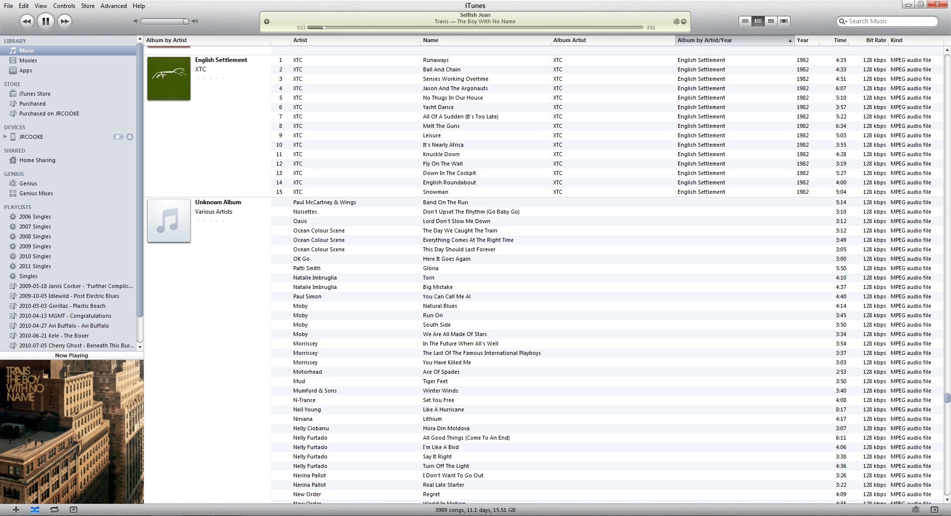Expand the JRCOOKE device tree
The image size is (951, 516).
pos(5,137)
